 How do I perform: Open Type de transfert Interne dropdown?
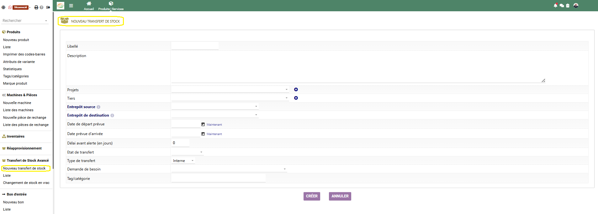[x=183, y=161]
